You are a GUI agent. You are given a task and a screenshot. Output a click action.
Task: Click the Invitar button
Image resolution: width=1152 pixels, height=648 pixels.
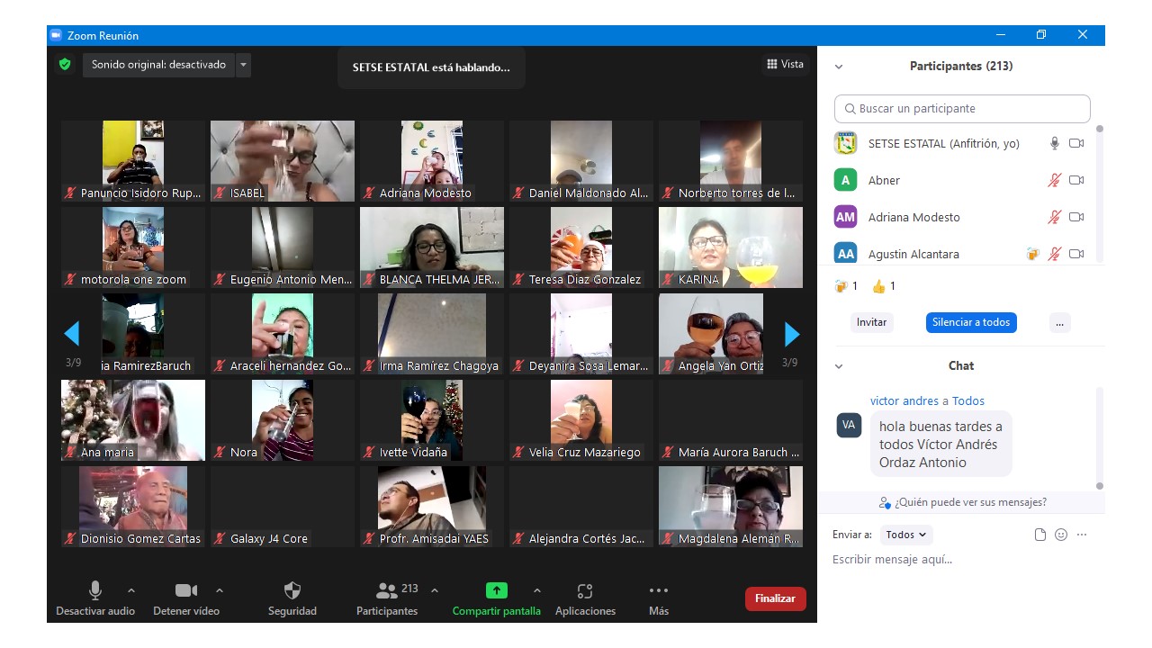[x=871, y=322]
